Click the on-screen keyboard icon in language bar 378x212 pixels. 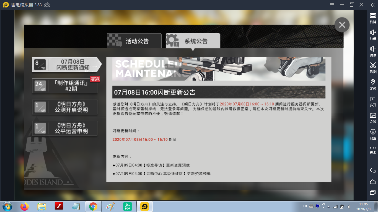(311, 206)
